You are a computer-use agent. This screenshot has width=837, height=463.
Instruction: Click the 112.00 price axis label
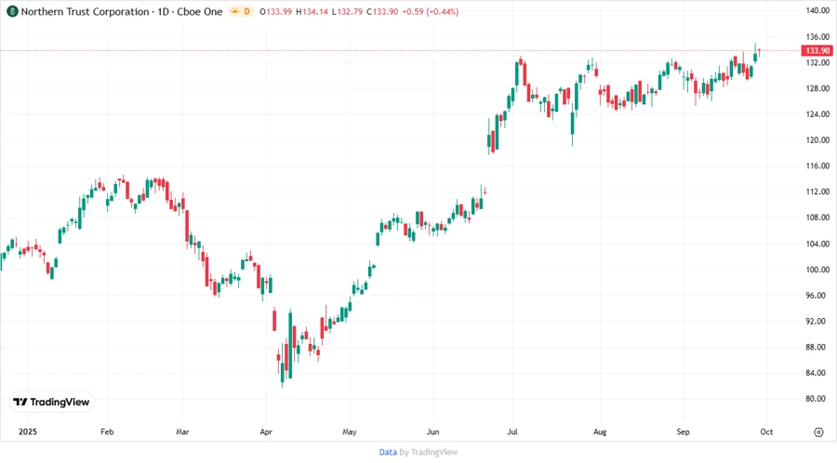point(817,192)
